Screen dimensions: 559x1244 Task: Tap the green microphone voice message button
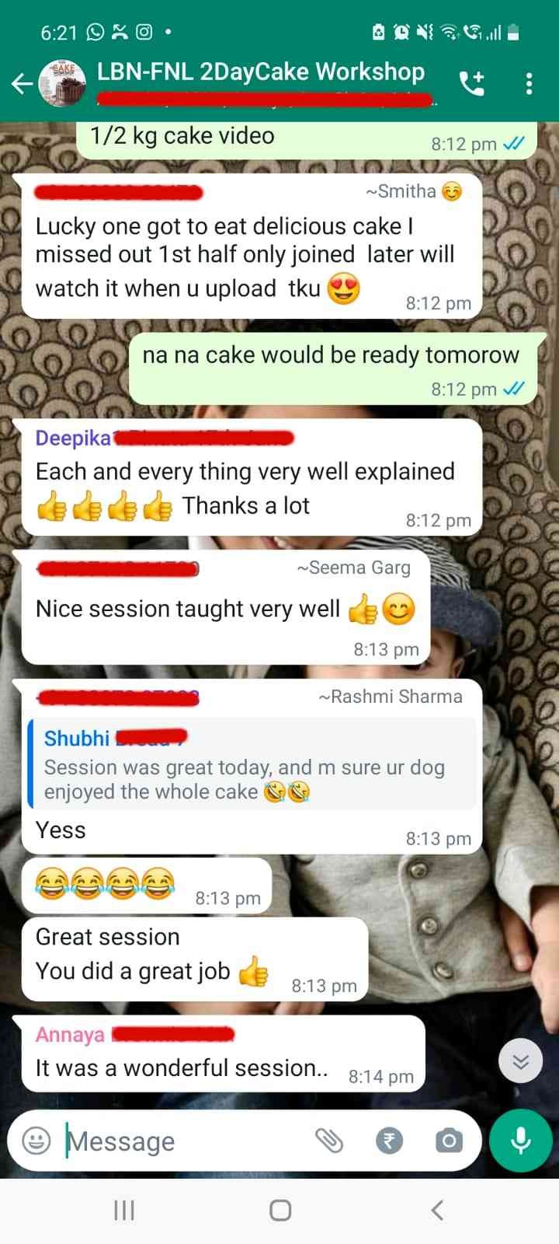click(520, 1141)
